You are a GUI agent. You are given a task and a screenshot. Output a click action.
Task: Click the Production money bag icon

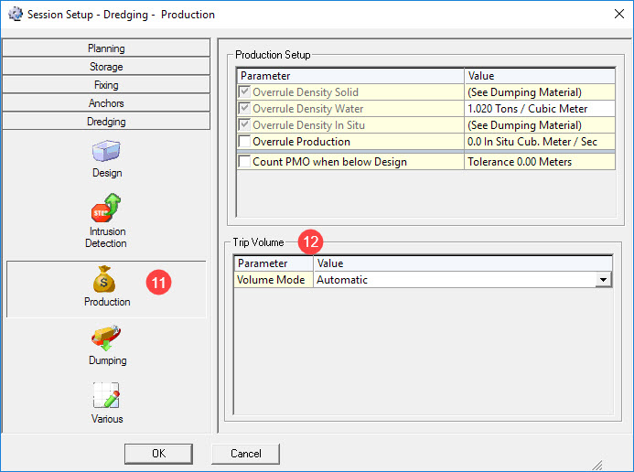[106, 279]
